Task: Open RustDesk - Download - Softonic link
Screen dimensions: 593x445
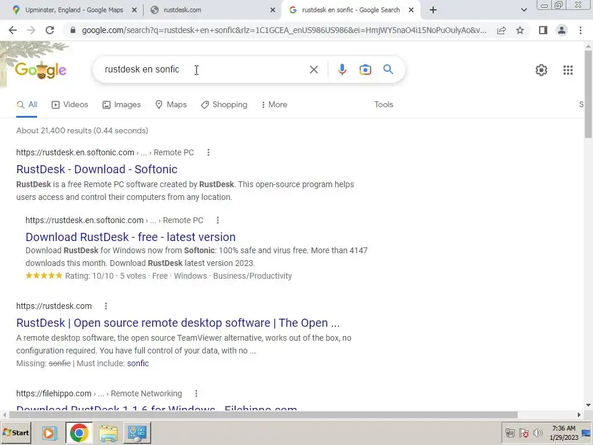Action: coord(97,169)
